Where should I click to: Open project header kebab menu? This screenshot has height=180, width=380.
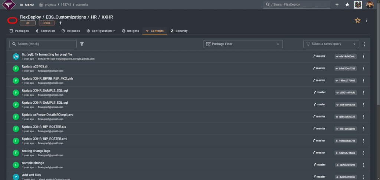[x=367, y=21]
